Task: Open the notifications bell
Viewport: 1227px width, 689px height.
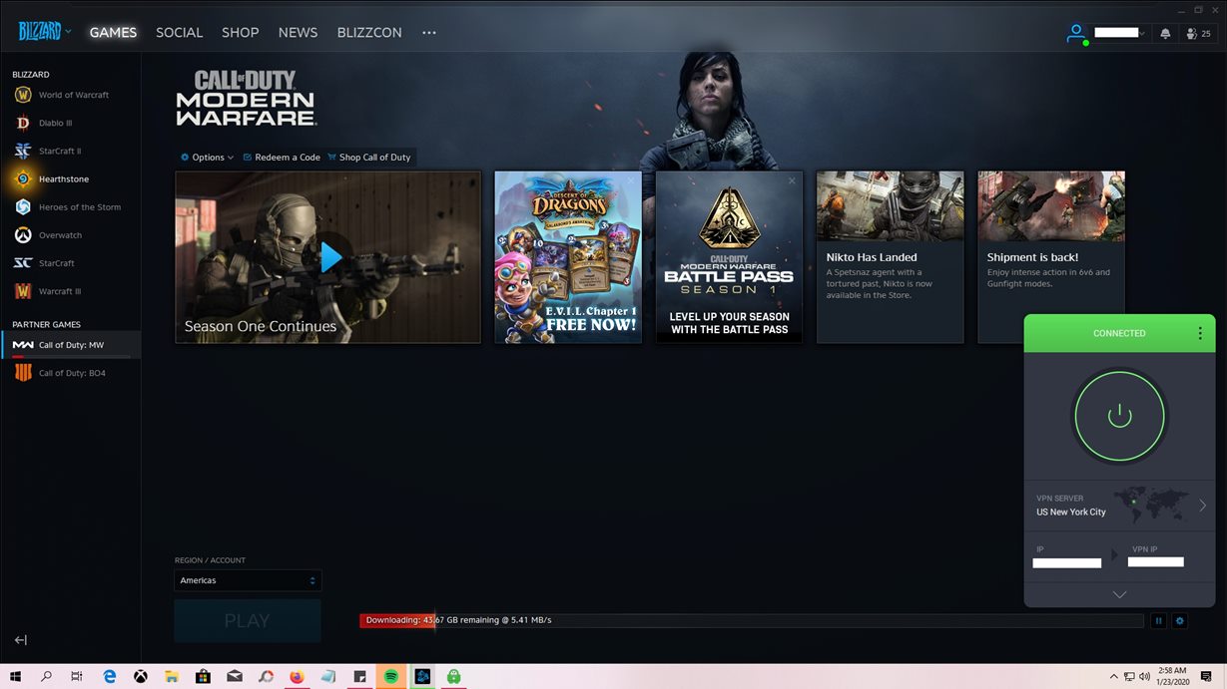Action: (1165, 33)
